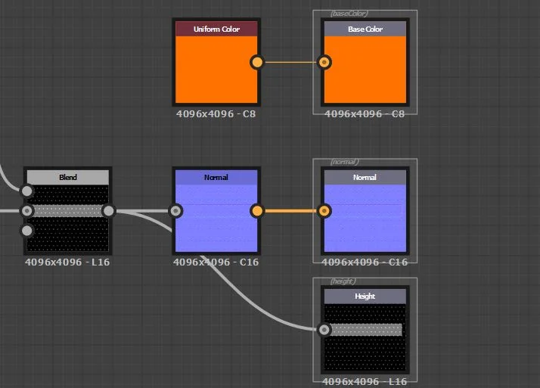Click the Base Color input connector
The height and width of the screenshot is (388, 540).
(x=324, y=62)
